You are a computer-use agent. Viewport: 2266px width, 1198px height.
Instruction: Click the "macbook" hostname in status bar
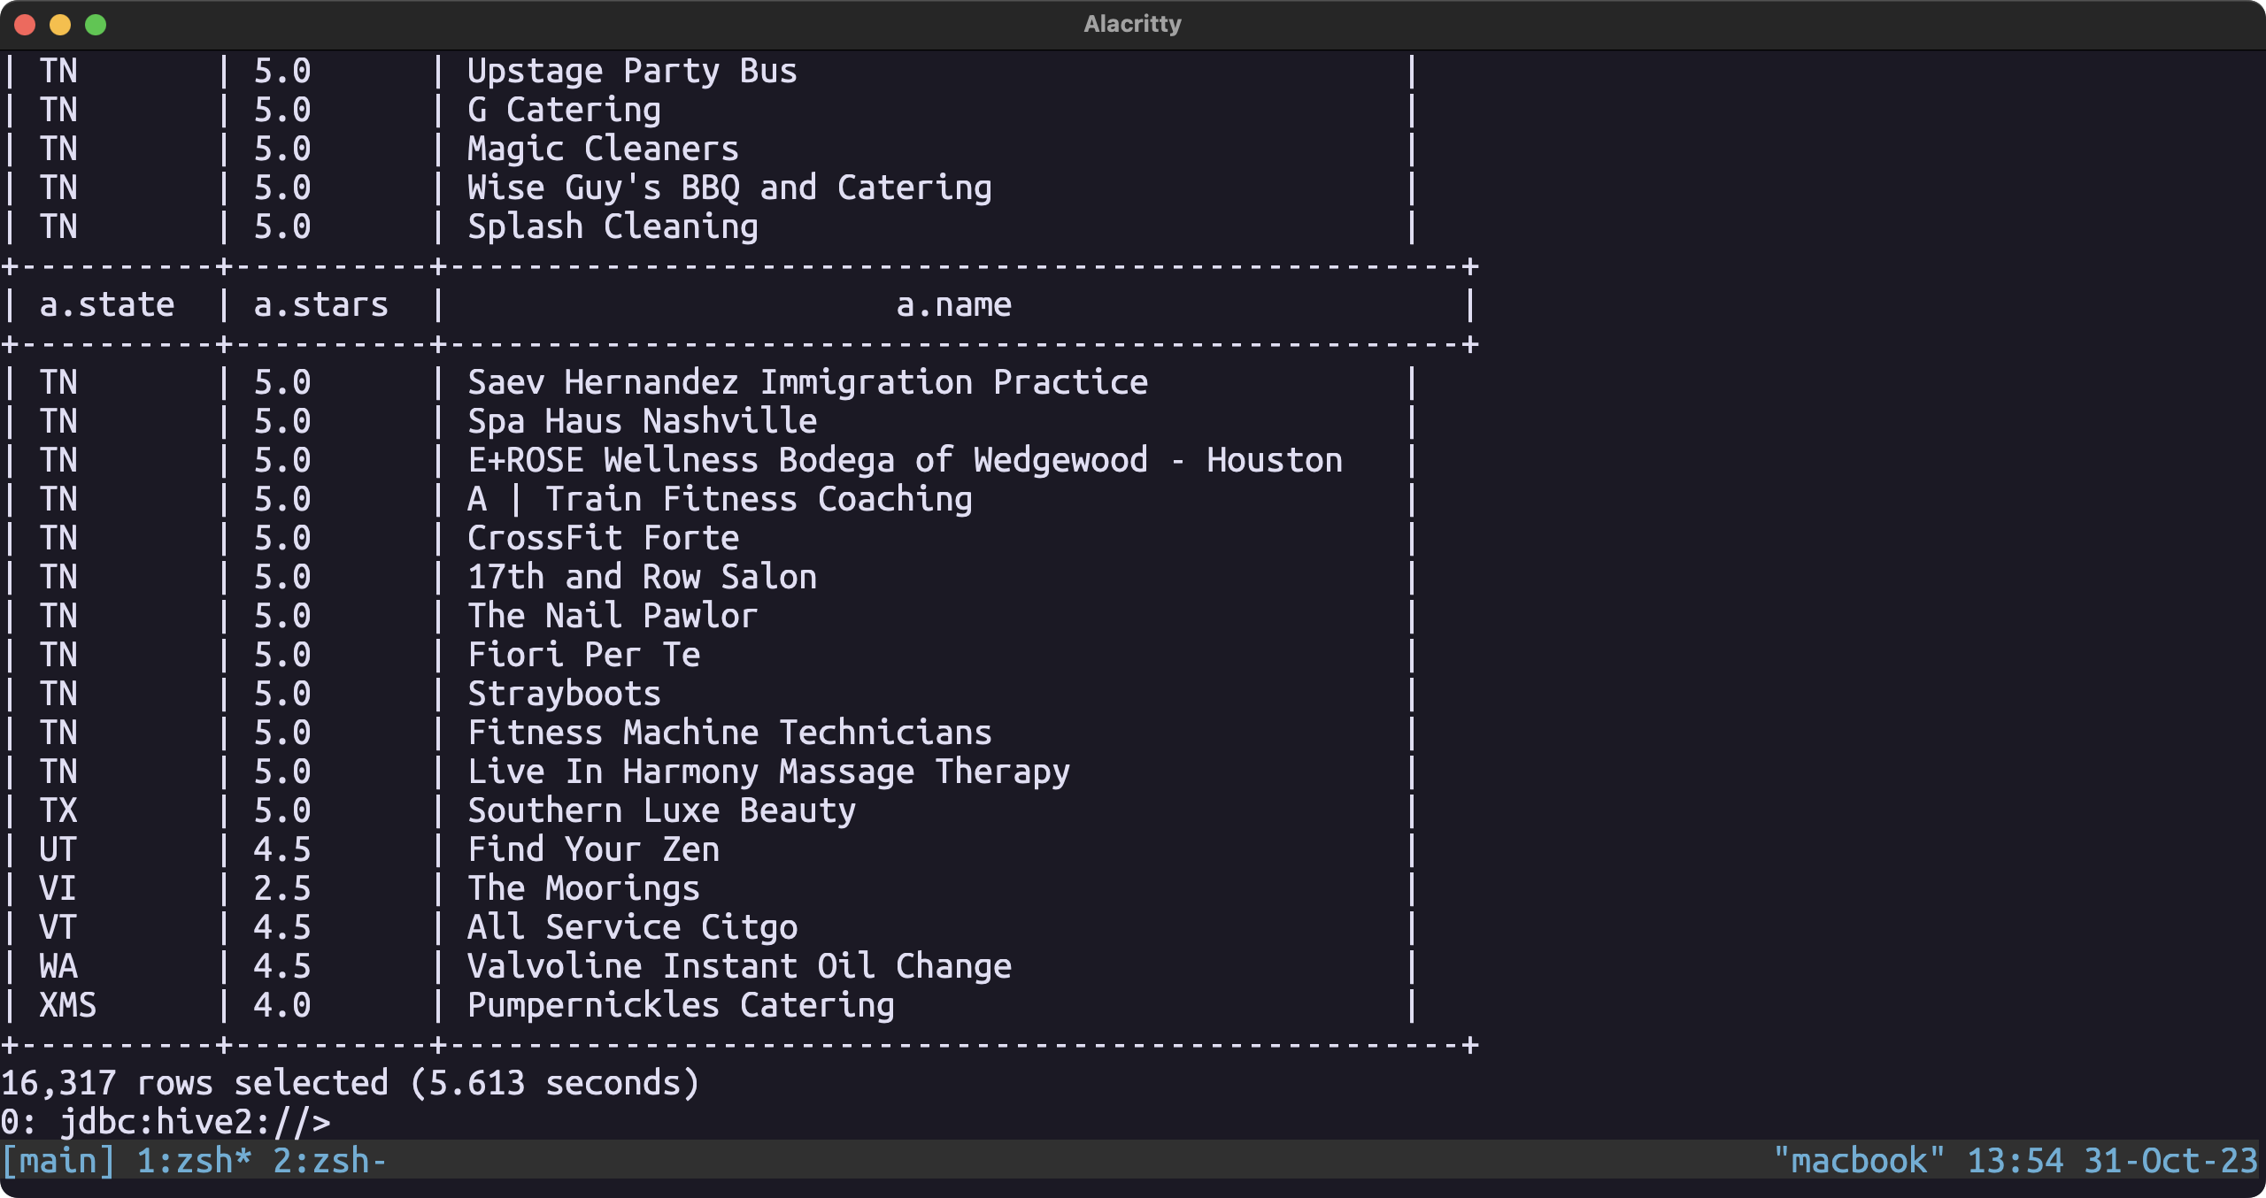(x=1859, y=1160)
